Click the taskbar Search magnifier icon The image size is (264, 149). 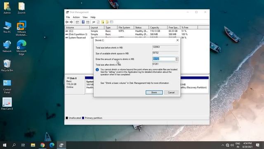pyautogui.click(x=14, y=145)
